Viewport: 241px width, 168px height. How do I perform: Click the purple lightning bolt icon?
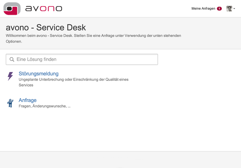10,76
